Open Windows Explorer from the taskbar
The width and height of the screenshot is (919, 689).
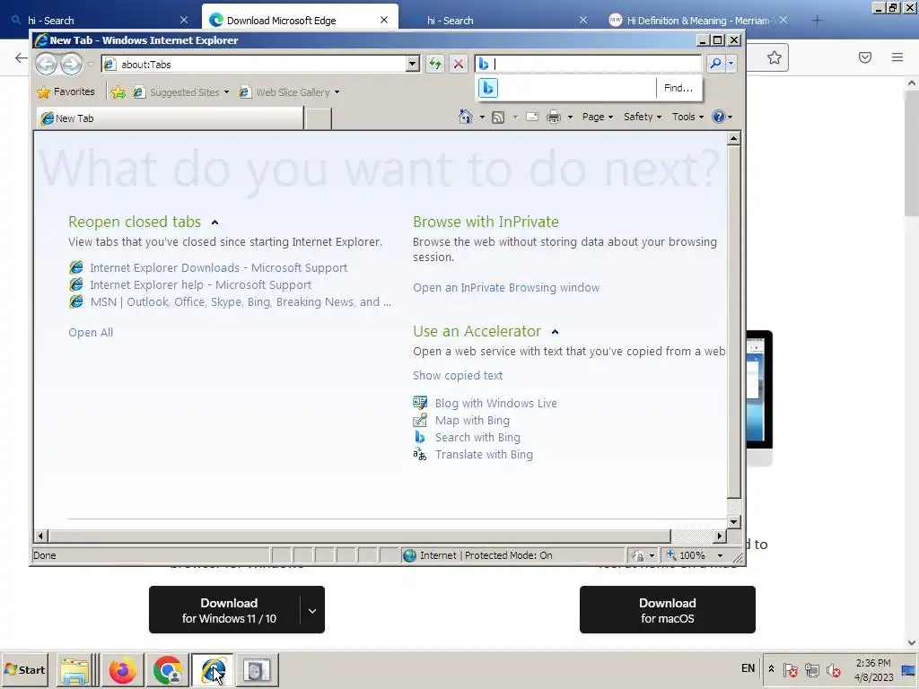point(76,669)
